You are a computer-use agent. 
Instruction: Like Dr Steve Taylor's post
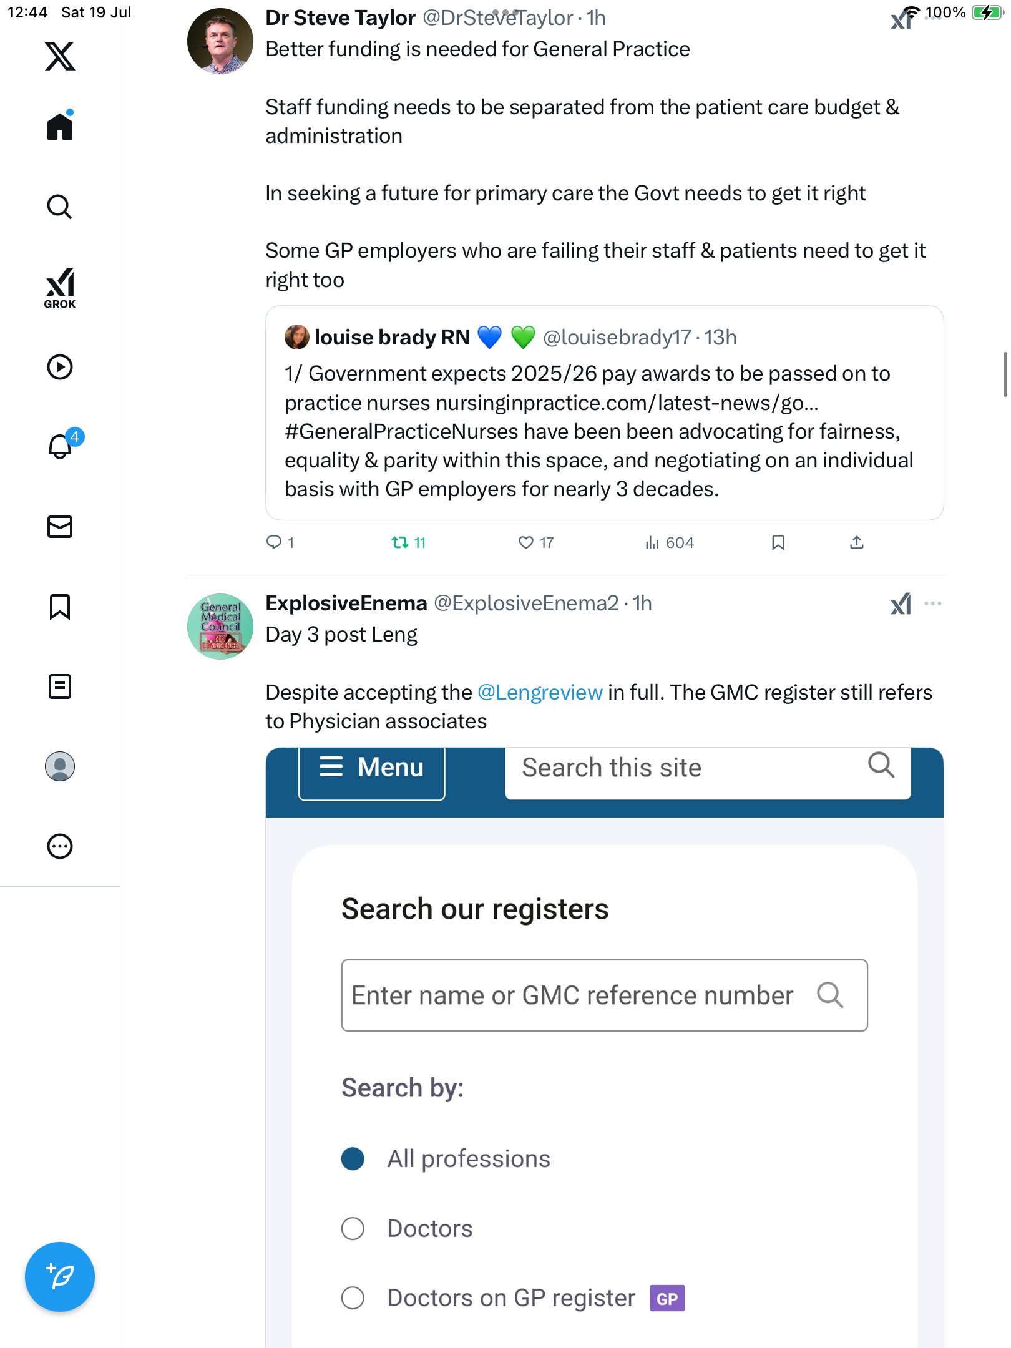pos(536,542)
